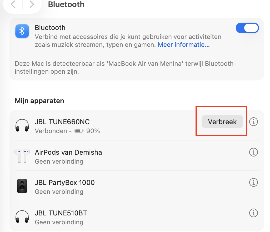Disable the Bluetooth toggle switch
The height and width of the screenshot is (232, 270).
pos(247,28)
